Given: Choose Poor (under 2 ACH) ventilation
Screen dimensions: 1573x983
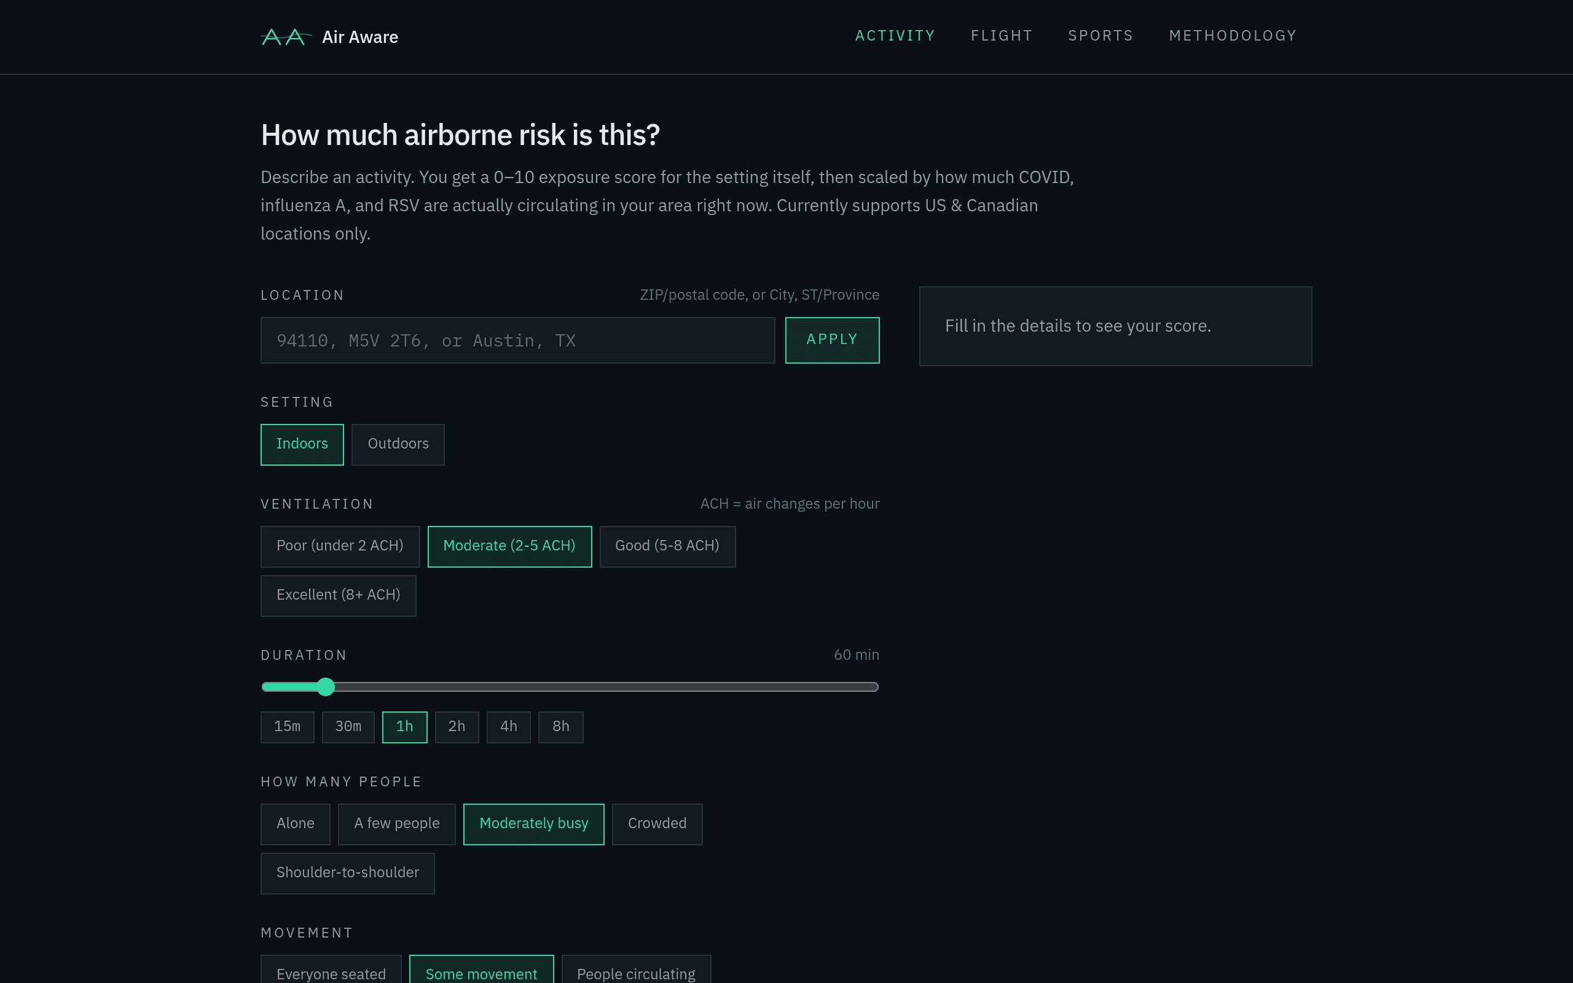Looking at the screenshot, I should [x=340, y=546].
